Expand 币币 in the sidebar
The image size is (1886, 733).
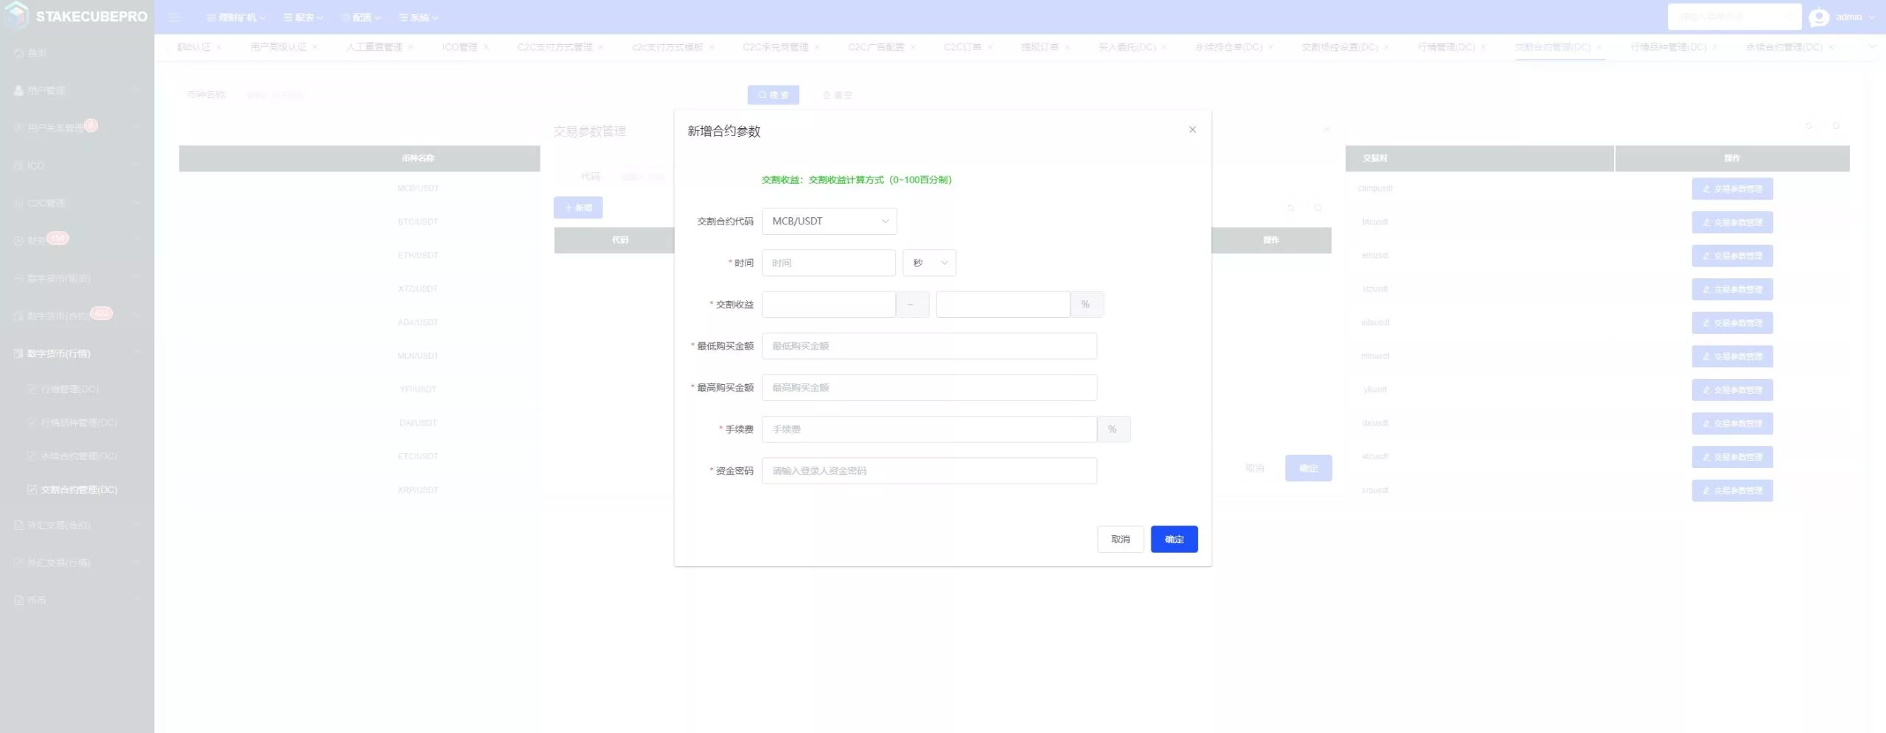pyautogui.click(x=77, y=600)
